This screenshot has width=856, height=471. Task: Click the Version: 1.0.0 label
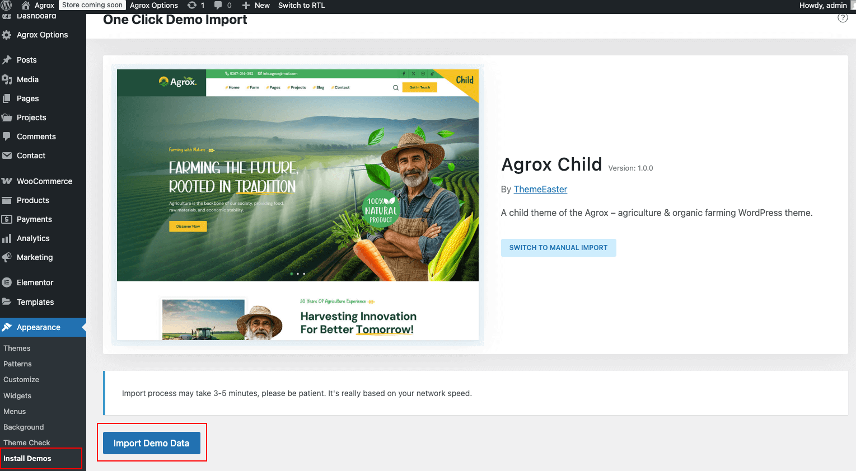(630, 168)
